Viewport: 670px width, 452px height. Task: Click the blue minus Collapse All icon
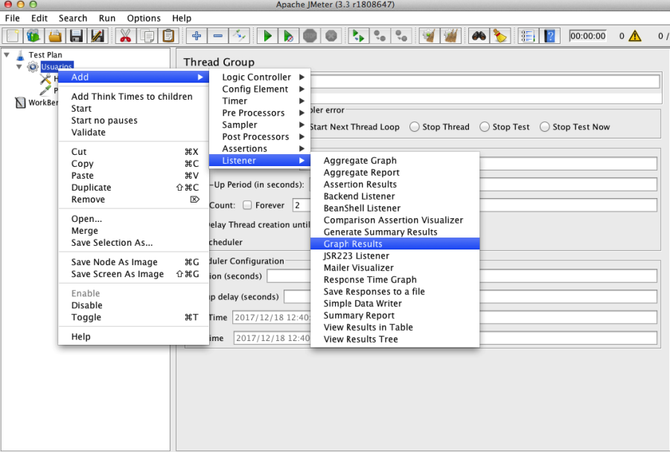pyautogui.click(x=218, y=36)
